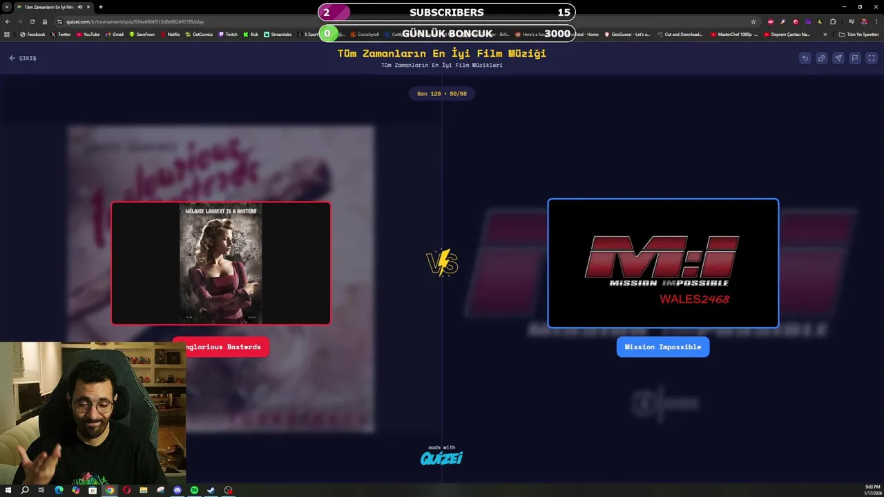Open Task View from taskbar
This screenshot has width=884, height=497.
click(41, 490)
